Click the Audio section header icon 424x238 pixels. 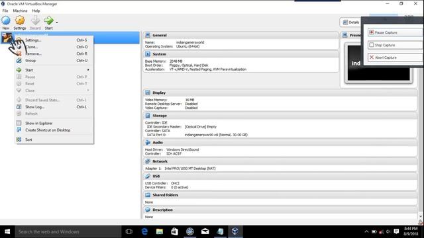click(148, 142)
